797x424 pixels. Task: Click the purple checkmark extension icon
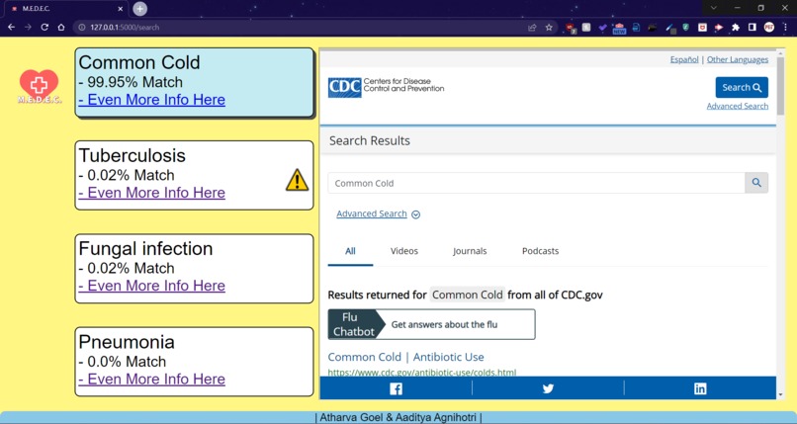(x=603, y=28)
